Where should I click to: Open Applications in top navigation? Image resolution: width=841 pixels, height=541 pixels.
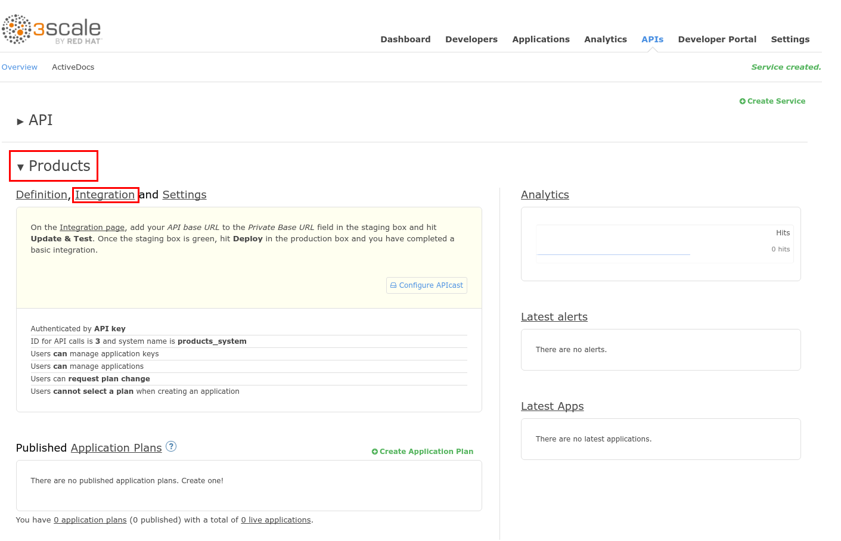click(541, 39)
